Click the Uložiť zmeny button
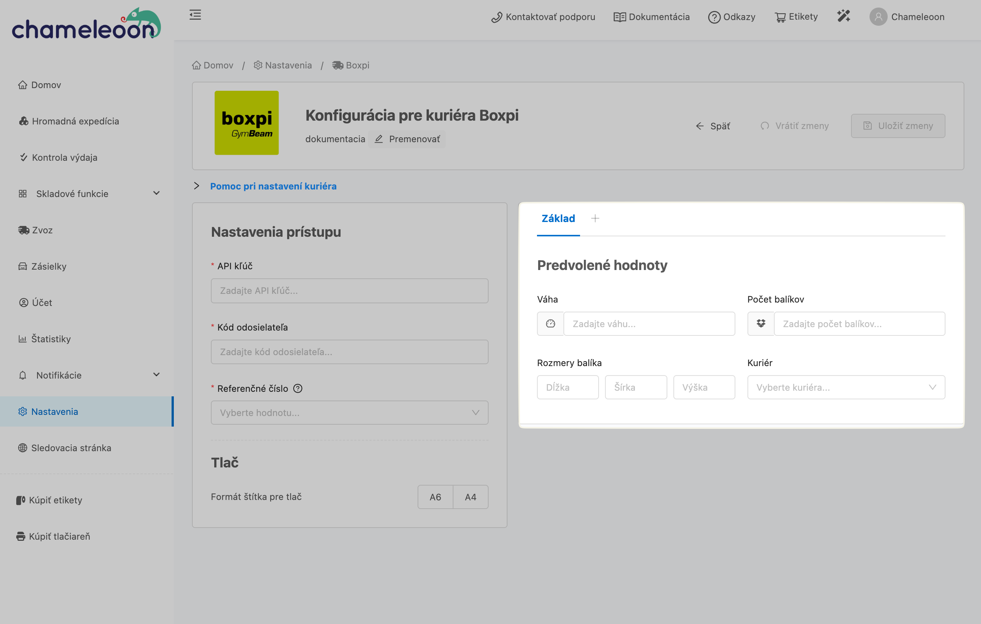The image size is (981, 624). click(x=897, y=126)
